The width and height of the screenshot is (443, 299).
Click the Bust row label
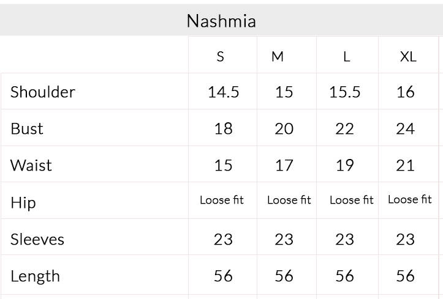pos(27,128)
